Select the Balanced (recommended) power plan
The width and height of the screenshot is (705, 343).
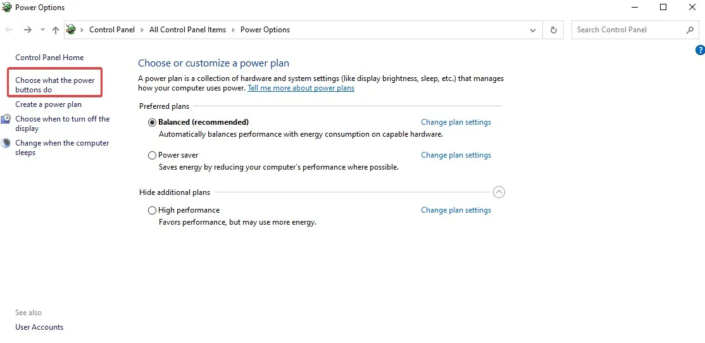(152, 122)
